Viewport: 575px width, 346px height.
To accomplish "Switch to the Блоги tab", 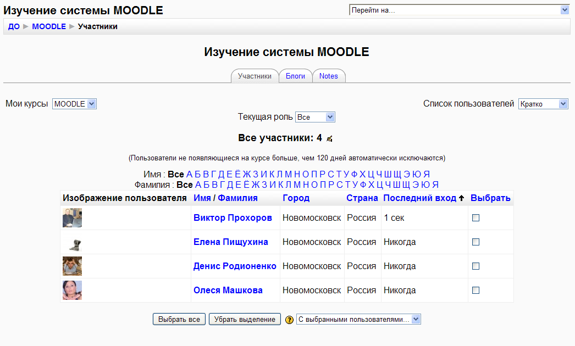I will click(x=295, y=76).
